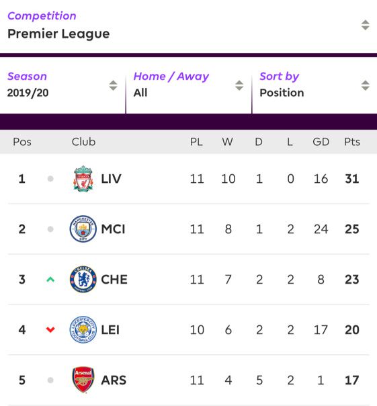This screenshot has width=377, height=406.
Task: Open the Sort by Position dropdown
Action: tap(315, 85)
